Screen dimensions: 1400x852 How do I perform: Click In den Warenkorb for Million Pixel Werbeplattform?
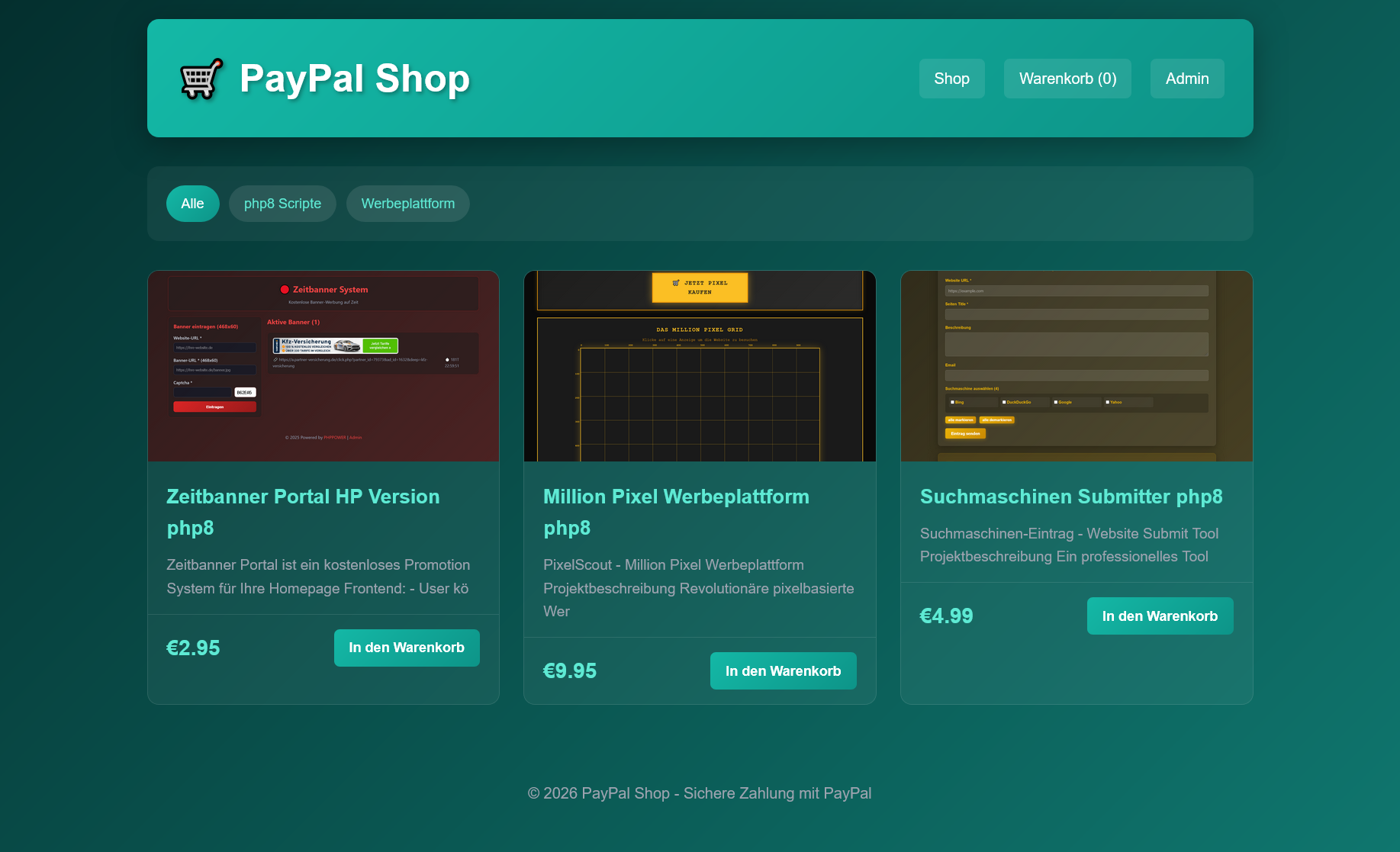point(783,670)
